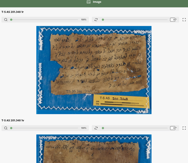The height and width of the screenshot is (163, 188).
Task: Click the T-S AS 201.348 1r heading
Action: pyautogui.click(x=12, y=12)
